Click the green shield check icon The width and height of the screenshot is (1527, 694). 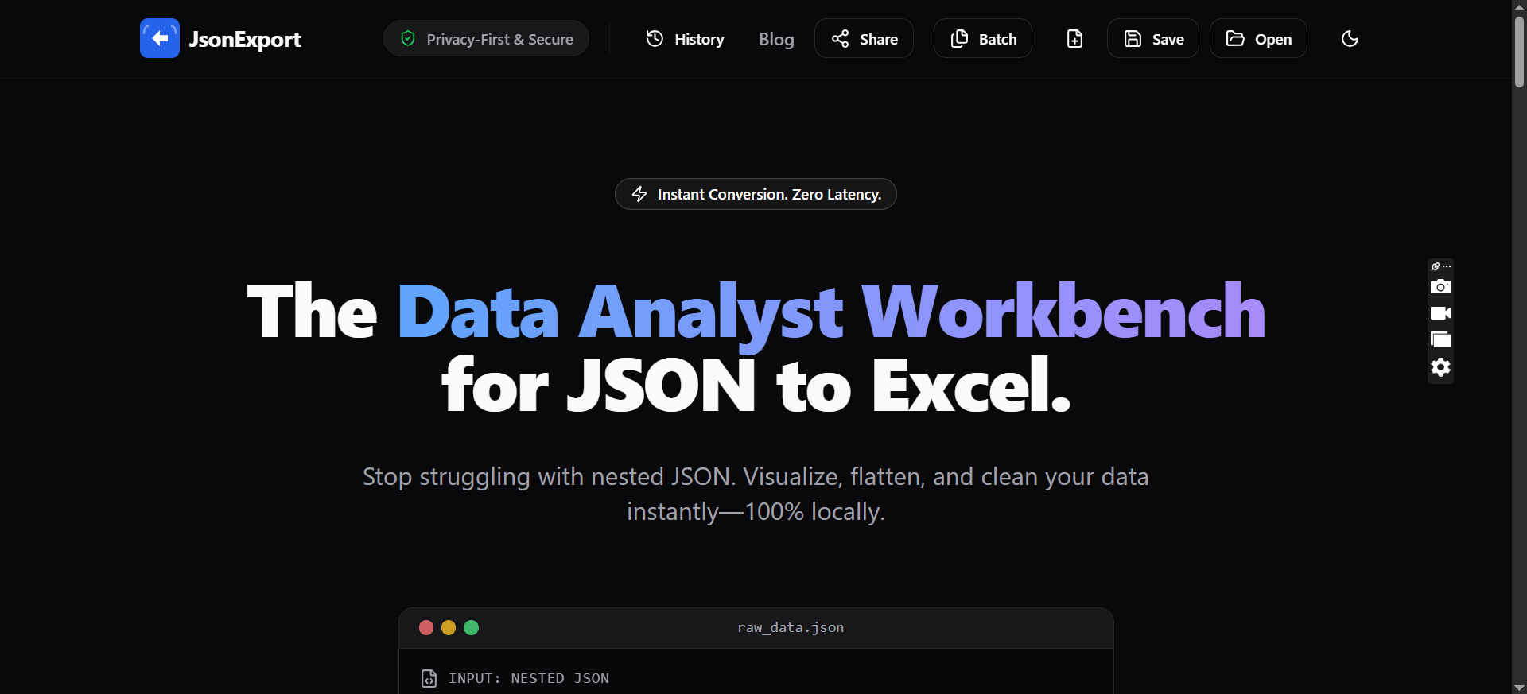tap(408, 38)
